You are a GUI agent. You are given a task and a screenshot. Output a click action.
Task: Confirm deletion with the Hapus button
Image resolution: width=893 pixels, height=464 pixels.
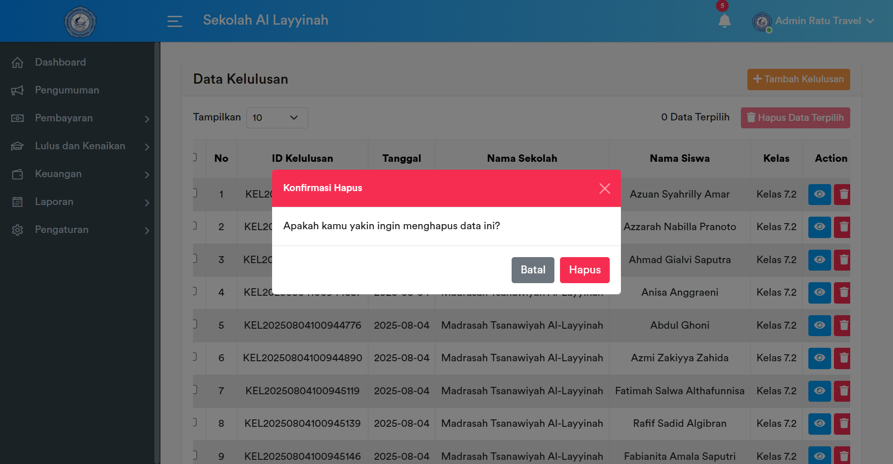pos(585,270)
